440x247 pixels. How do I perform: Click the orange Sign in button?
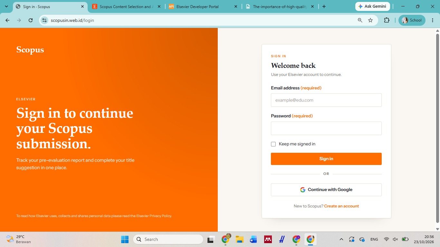pos(326,159)
